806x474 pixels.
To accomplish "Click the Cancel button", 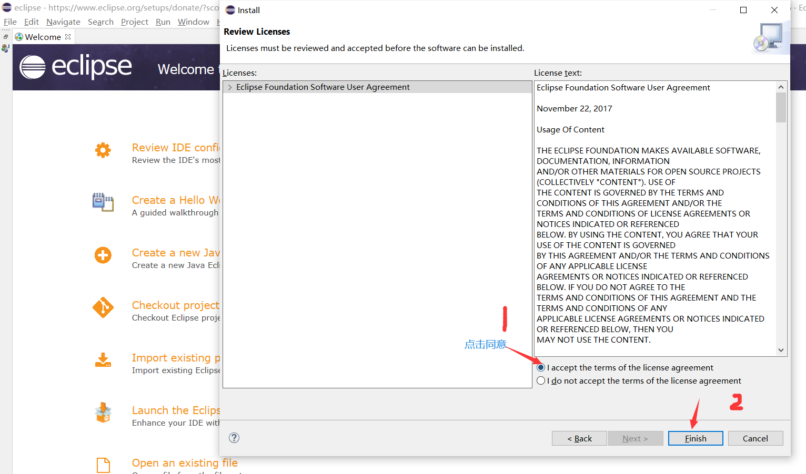I will point(755,438).
